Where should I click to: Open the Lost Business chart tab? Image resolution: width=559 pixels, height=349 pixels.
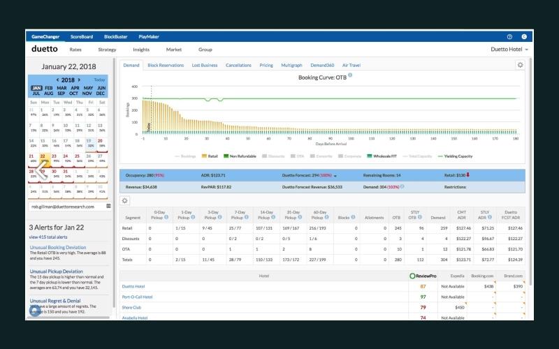tap(205, 65)
